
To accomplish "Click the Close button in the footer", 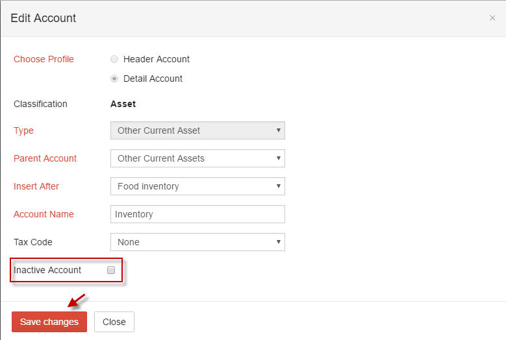I will 114,322.
